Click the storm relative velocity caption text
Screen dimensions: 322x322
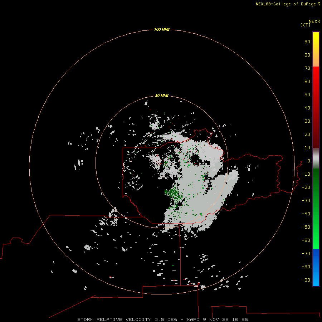[x=162, y=319]
